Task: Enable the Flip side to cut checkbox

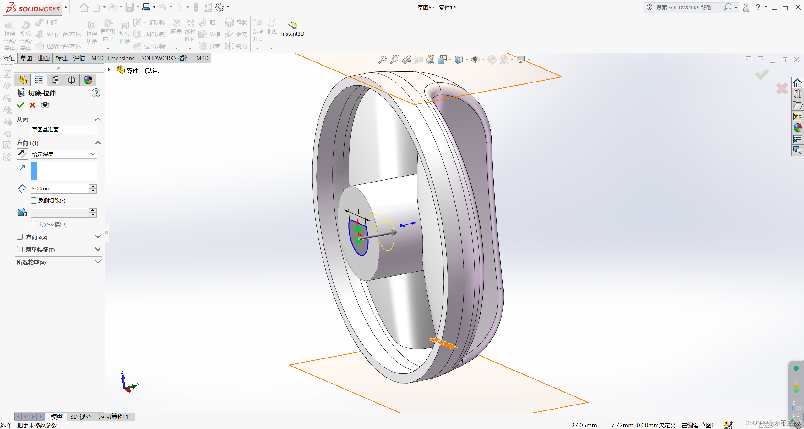Action: [x=34, y=200]
